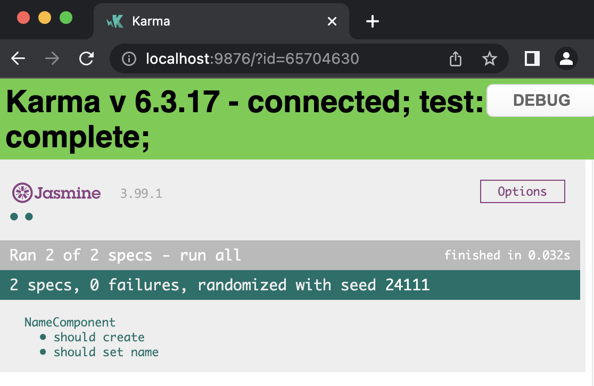Viewport: 594px width, 386px height.
Task: Click '2 specs, 0 failures' summary
Action: [94, 285]
